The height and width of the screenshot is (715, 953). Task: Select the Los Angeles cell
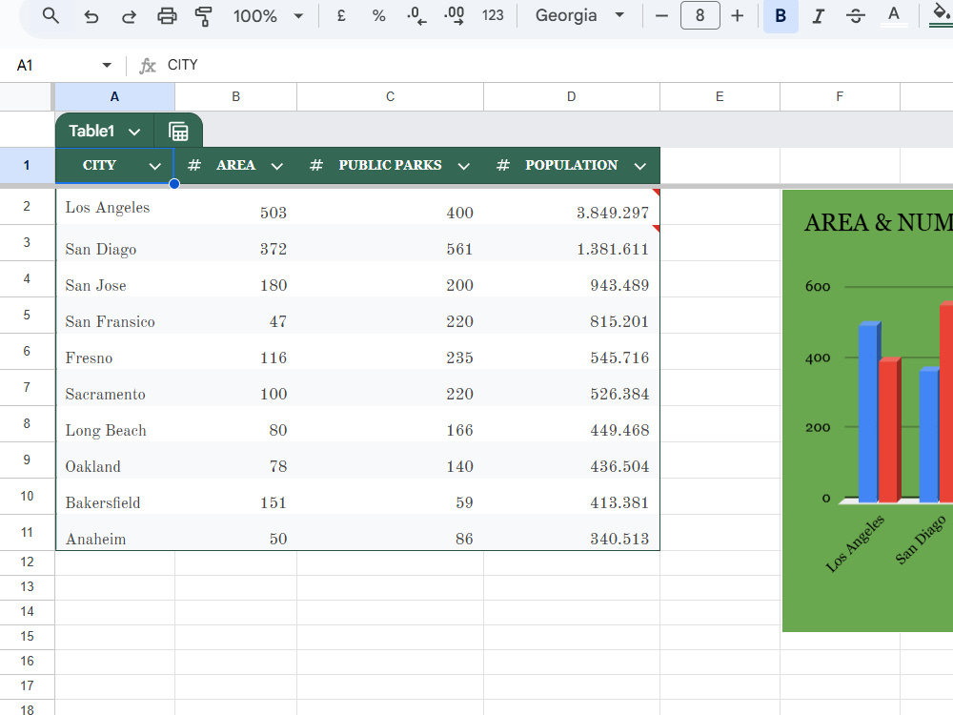pos(115,207)
